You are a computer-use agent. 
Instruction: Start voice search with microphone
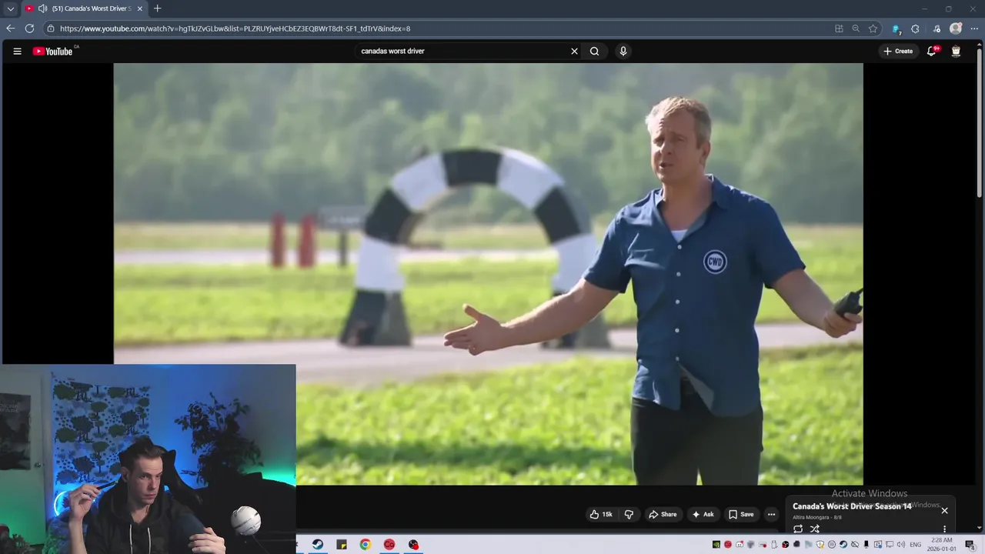tap(623, 52)
